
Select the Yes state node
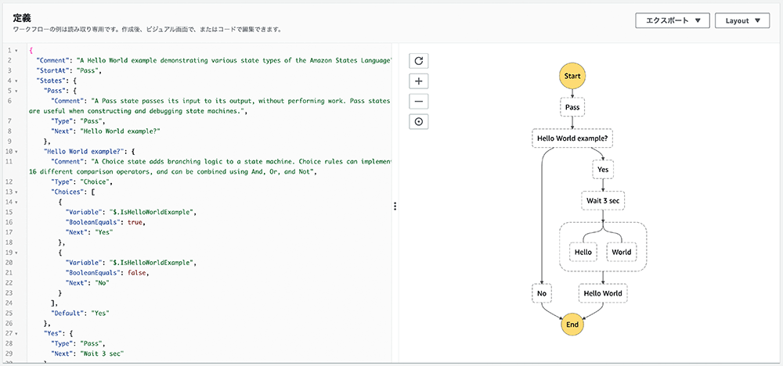tap(603, 170)
